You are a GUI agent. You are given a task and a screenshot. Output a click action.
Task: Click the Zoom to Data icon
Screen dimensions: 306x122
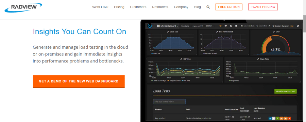tap(242, 26)
